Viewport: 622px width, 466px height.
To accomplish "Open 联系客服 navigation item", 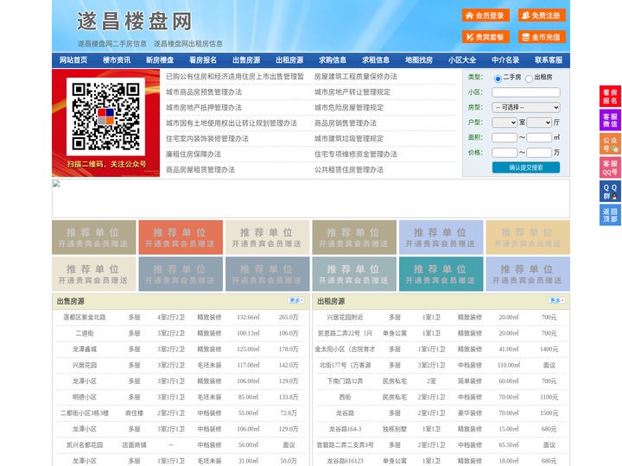I will point(549,60).
